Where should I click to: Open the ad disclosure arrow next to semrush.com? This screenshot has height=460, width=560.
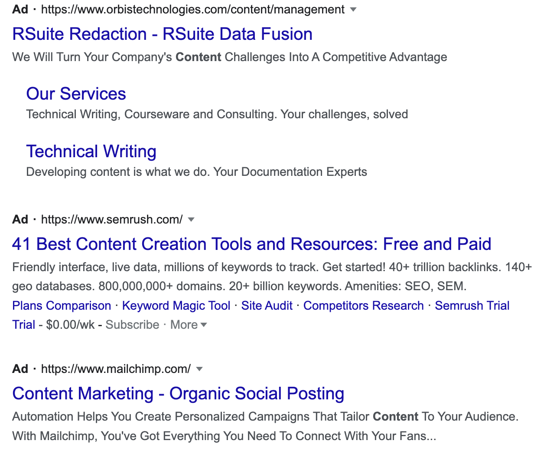tap(191, 220)
